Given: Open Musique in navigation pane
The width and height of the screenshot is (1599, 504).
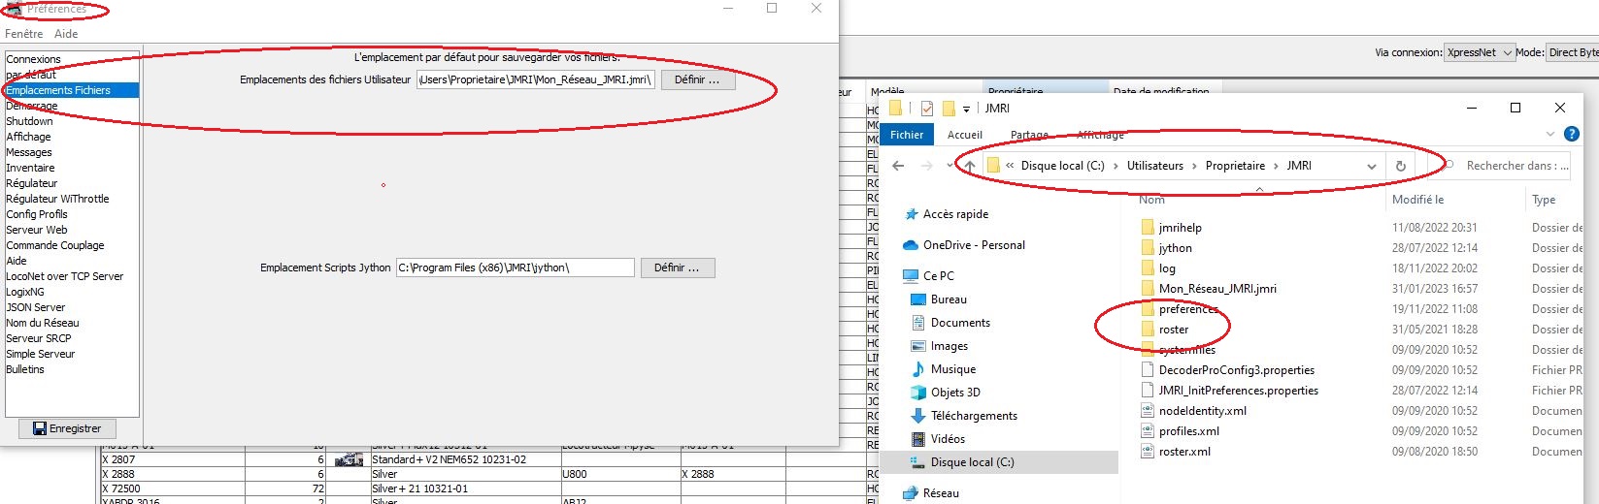Looking at the screenshot, I should (x=953, y=369).
